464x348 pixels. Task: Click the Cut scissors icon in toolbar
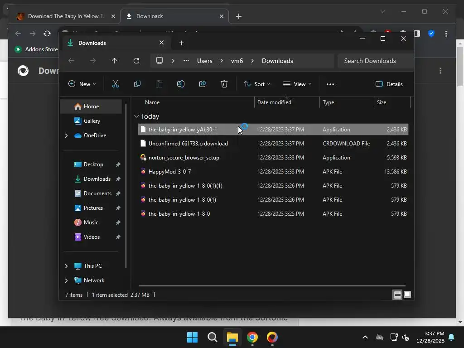pos(116,84)
